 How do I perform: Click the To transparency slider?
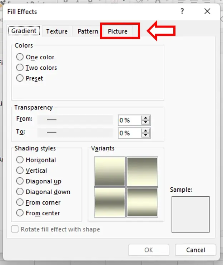(x=75, y=133)
